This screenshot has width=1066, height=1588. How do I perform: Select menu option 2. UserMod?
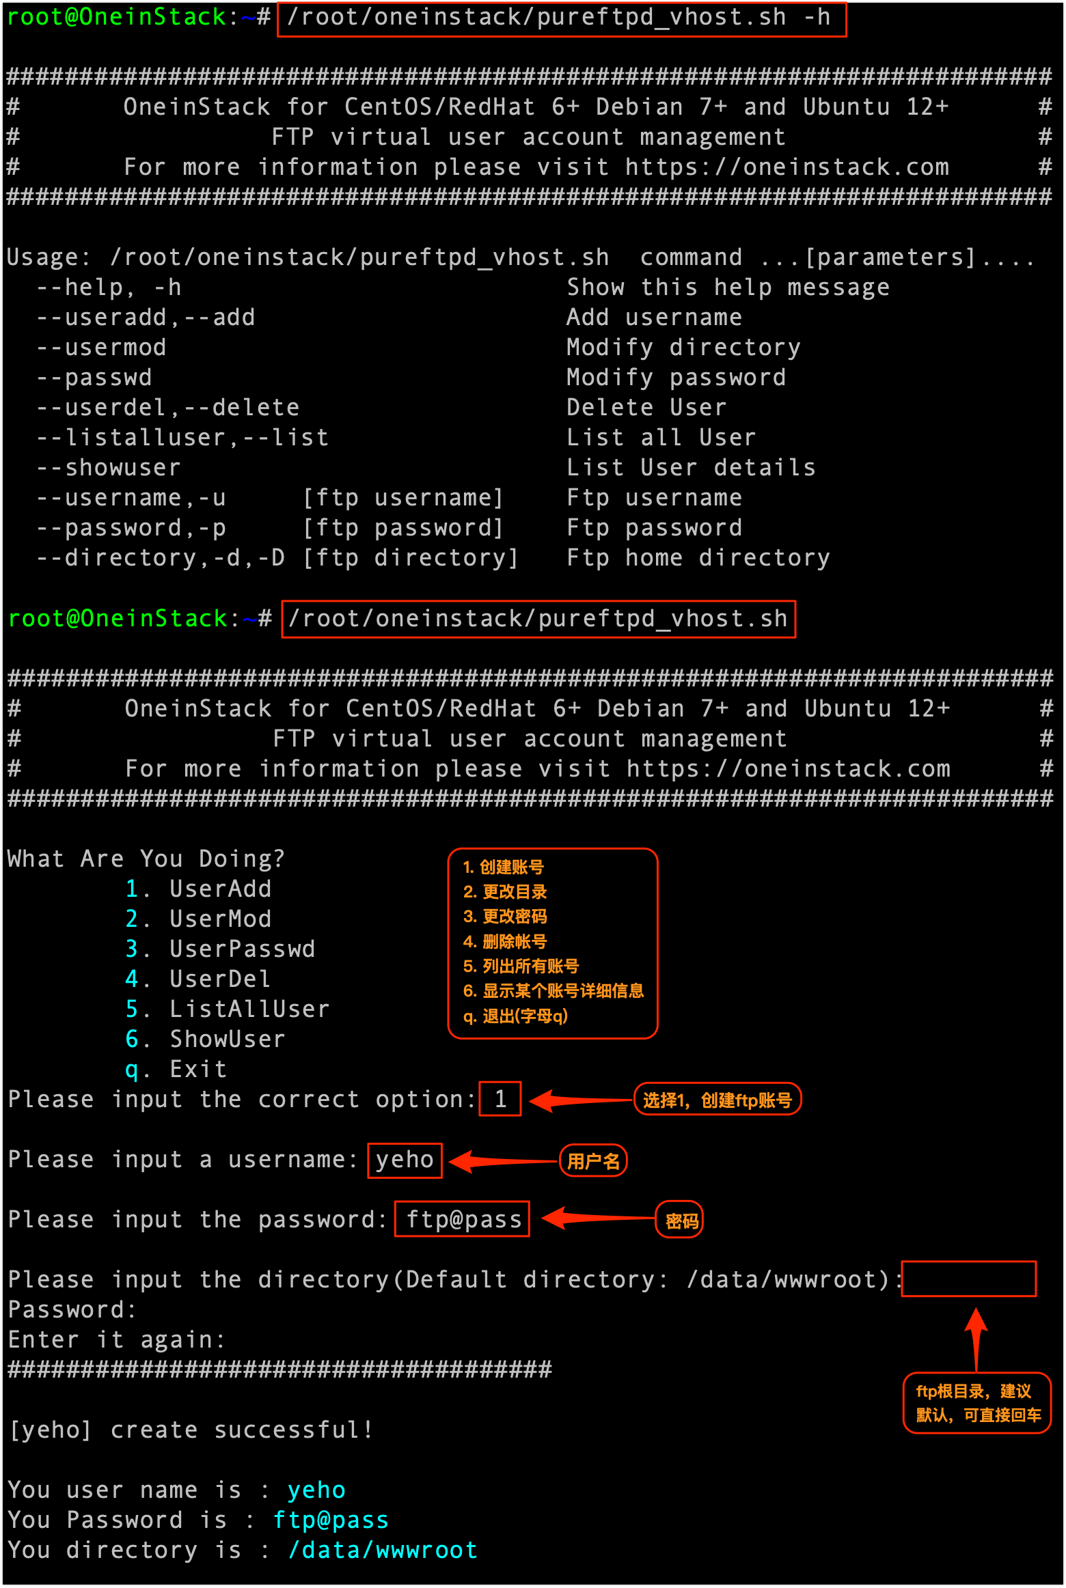(x=199, y=919)
